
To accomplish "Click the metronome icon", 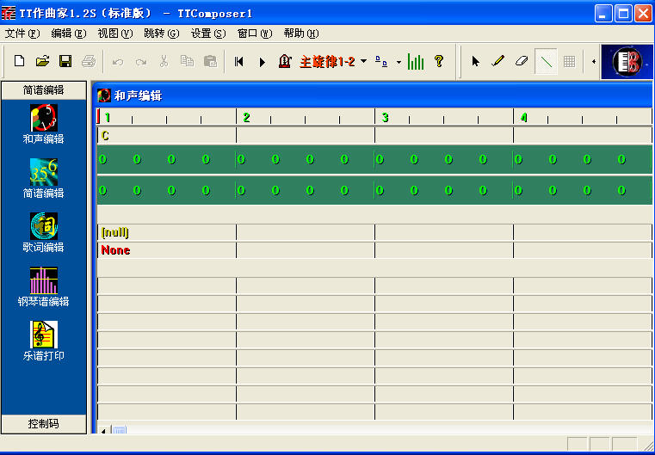I will (x=285, y=61).
